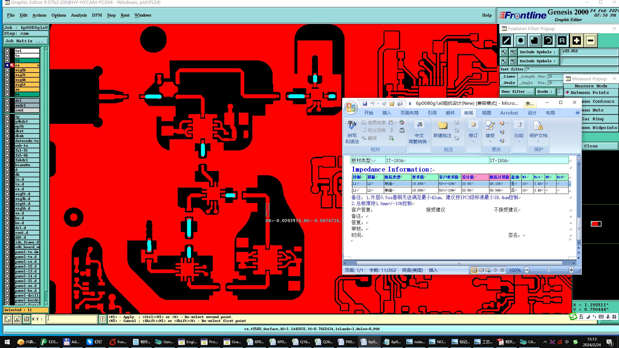Switch to the Acrobat ribbon tab

coord(509,113)
